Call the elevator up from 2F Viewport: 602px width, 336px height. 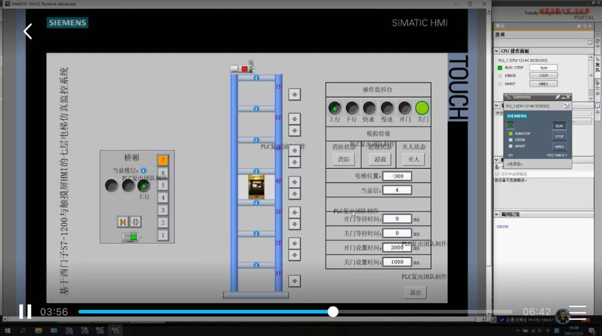pyautogui.click(x=294, y=243)
